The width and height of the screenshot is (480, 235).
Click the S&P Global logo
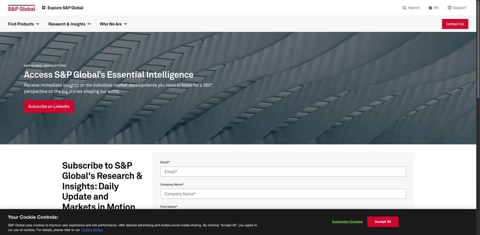tap(21, 8)
